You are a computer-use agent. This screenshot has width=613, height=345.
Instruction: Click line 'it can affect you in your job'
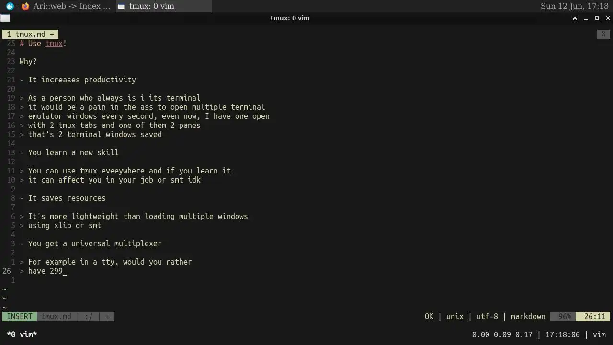tap(114, 180)
